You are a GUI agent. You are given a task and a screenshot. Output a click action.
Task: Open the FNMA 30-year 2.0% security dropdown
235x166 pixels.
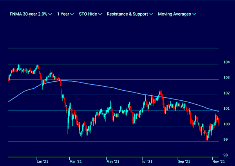click(x=29, y=14)
